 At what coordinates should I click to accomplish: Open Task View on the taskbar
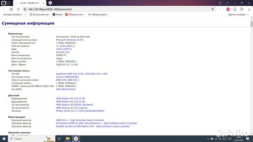coord(59,138)
